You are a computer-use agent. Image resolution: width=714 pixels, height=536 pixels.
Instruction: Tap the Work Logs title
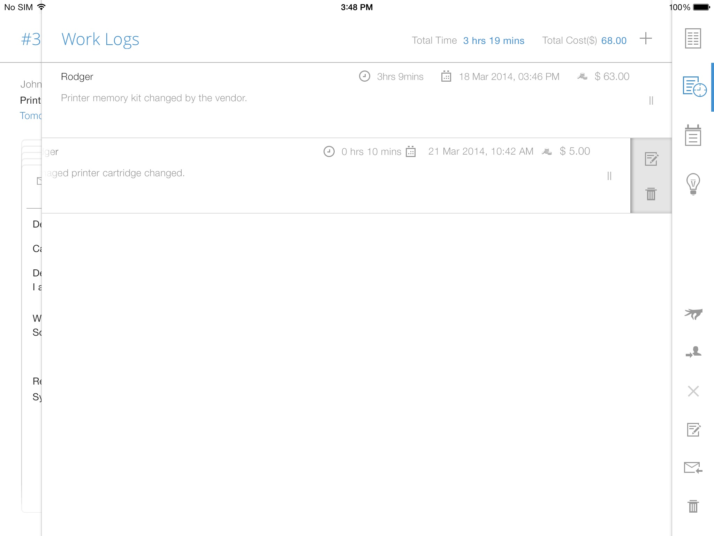100,39
